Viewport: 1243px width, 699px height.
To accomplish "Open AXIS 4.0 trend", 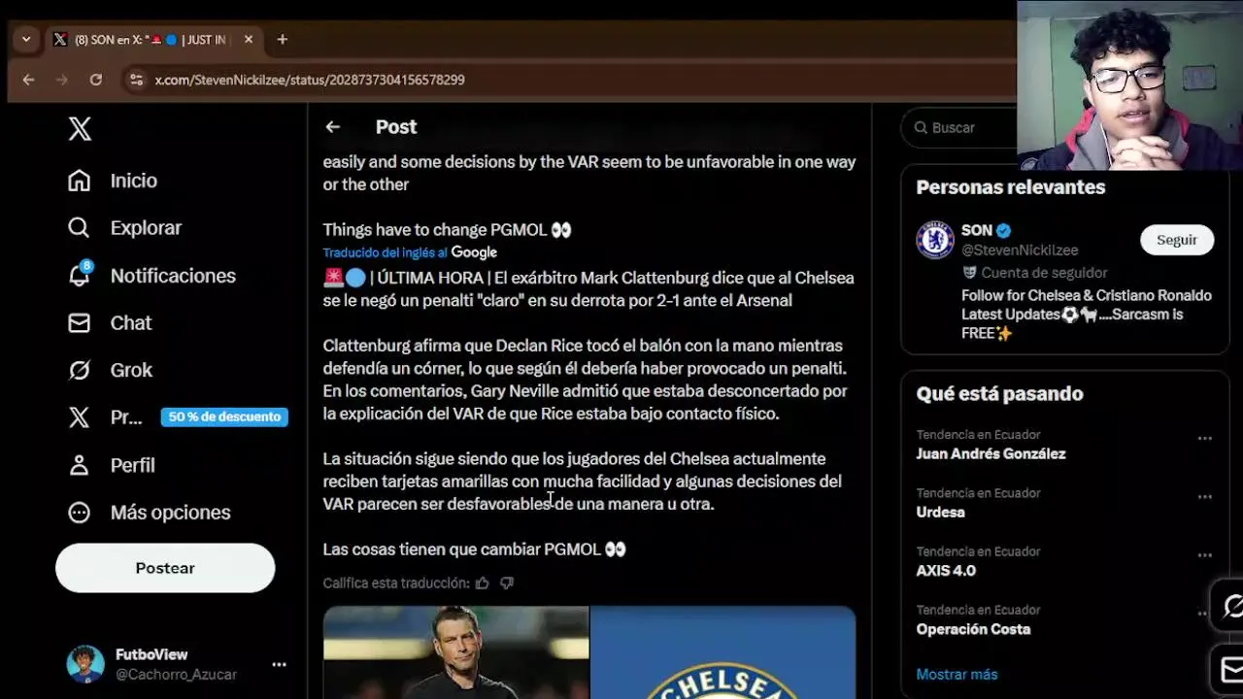I will (946, 570).
